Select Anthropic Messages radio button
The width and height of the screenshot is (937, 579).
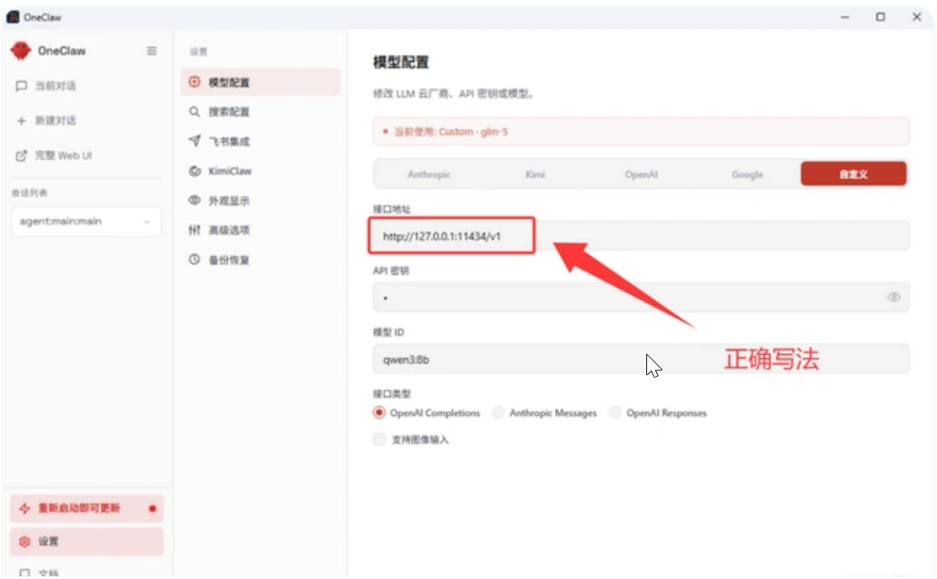498,412
